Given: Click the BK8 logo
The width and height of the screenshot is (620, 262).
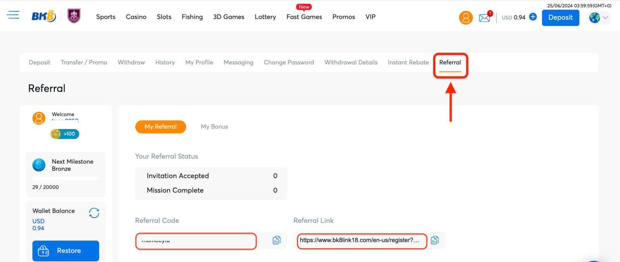Looking at the screenshot, I should pyautogui.click(x=43, y=17).
